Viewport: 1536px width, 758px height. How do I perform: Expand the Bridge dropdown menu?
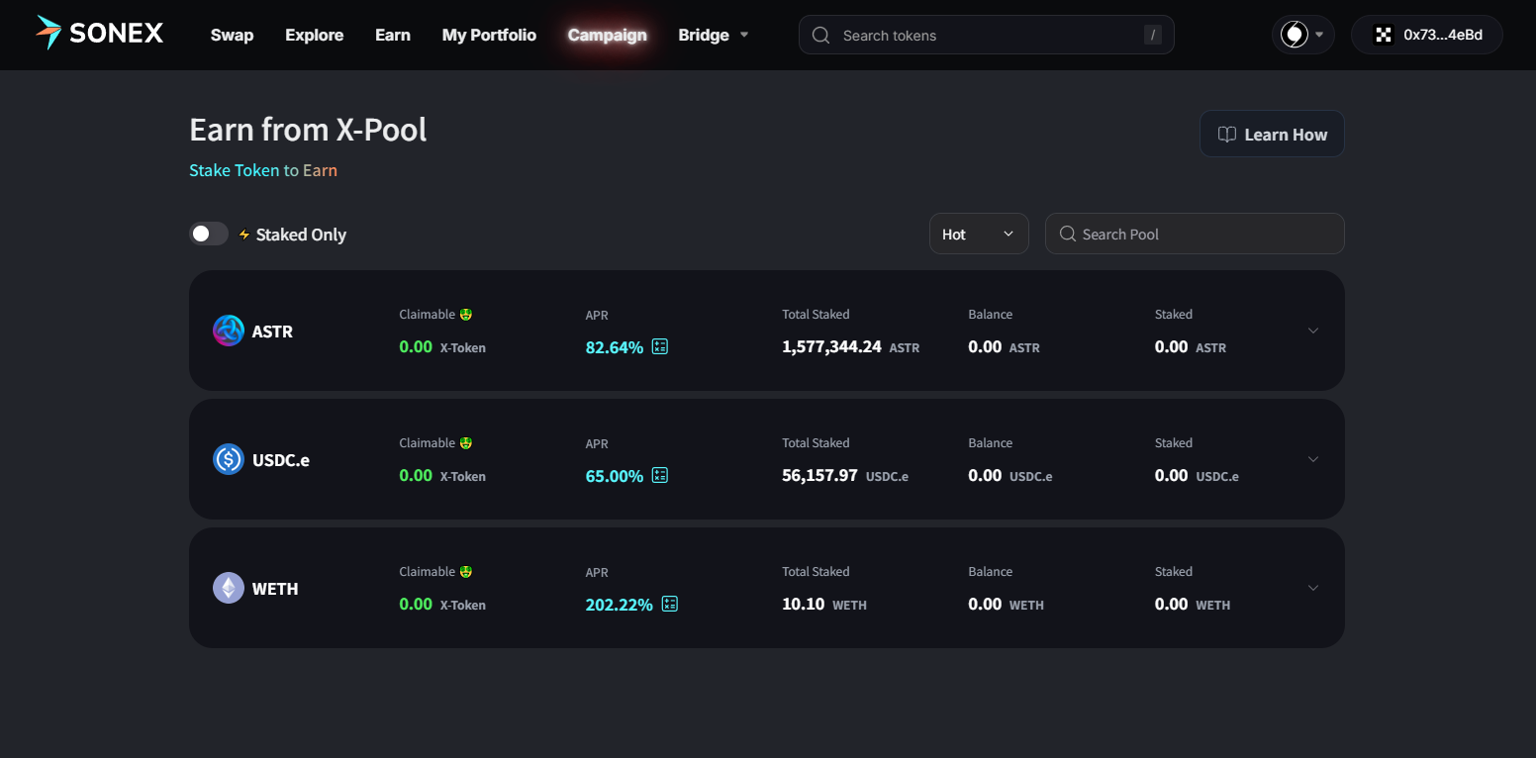714,35
